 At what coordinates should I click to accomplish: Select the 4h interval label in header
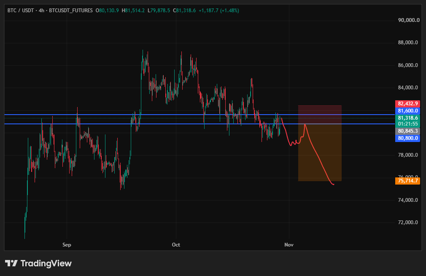(41, 11)
